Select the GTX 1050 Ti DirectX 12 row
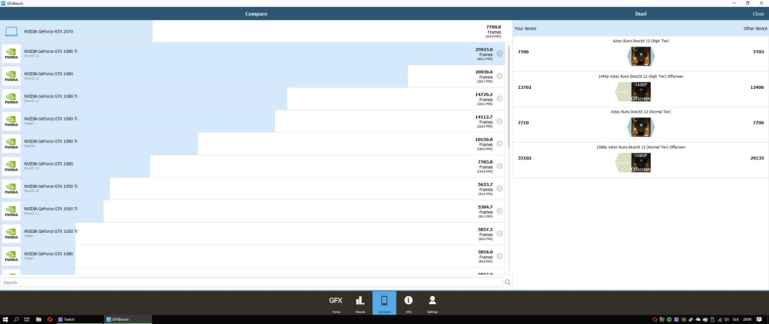769x324 pixels. pos(252,189)
